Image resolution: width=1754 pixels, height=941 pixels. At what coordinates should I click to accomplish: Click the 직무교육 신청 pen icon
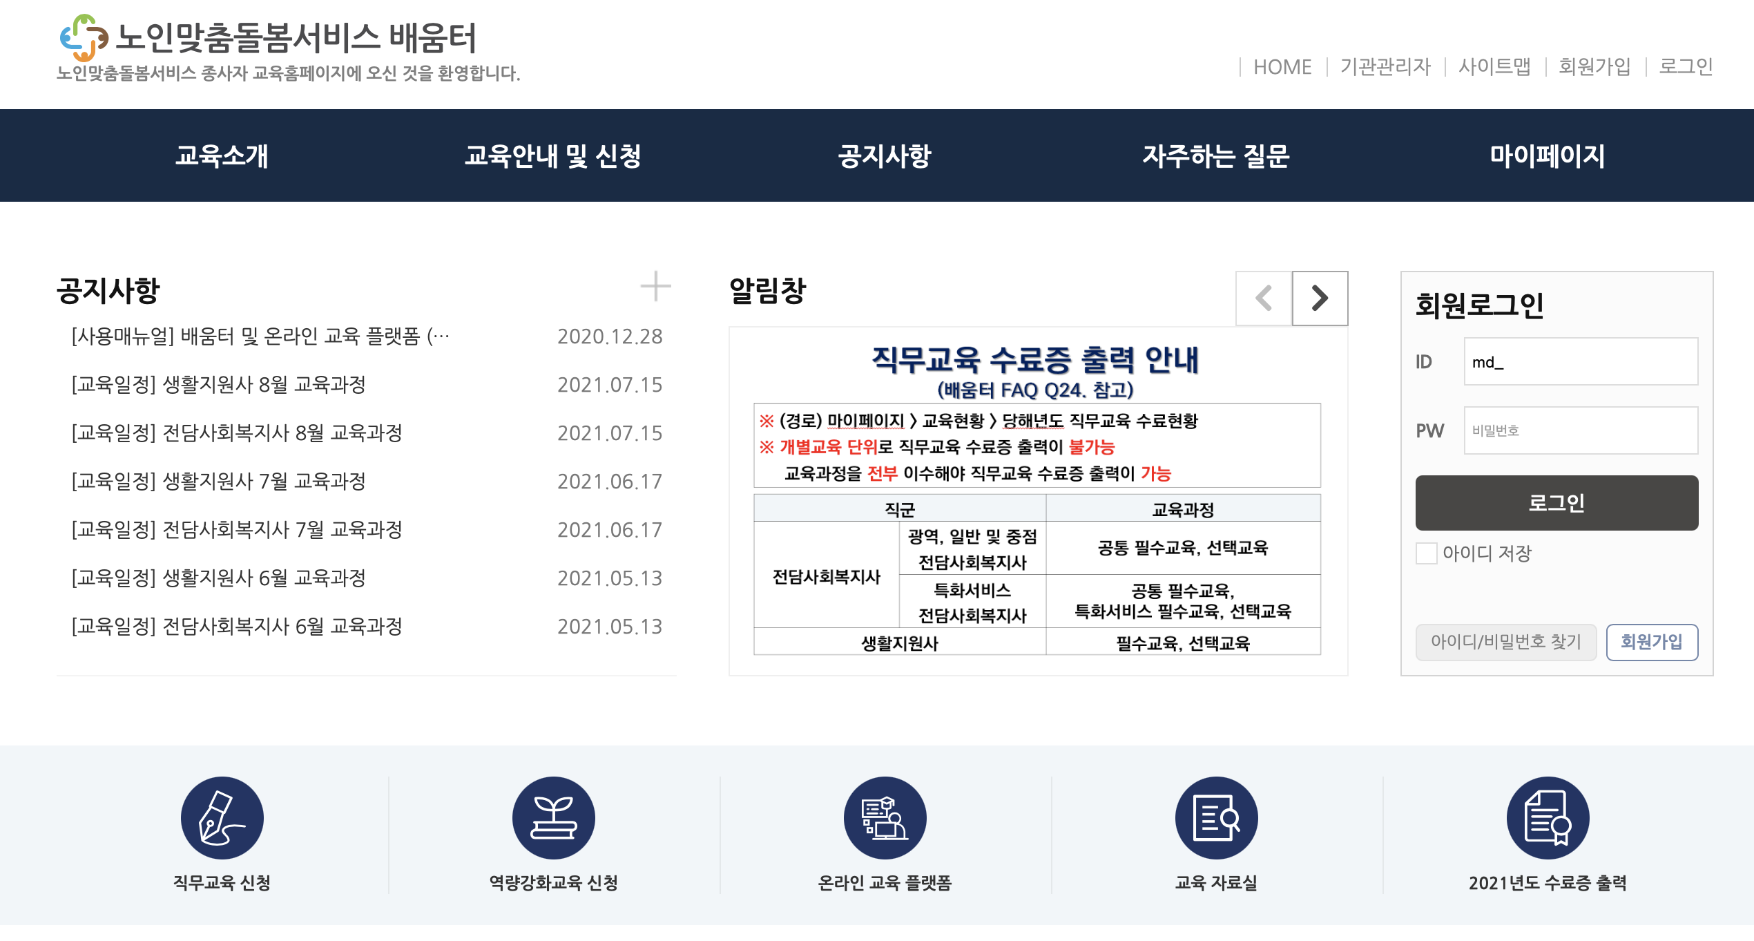pyautogui.click(x=222, y=818)
